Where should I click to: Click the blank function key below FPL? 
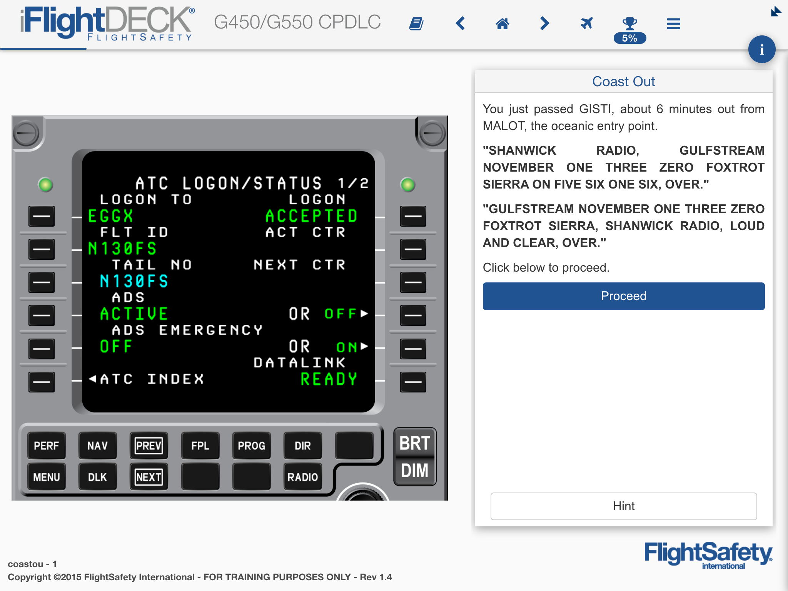tap(200, 477)
